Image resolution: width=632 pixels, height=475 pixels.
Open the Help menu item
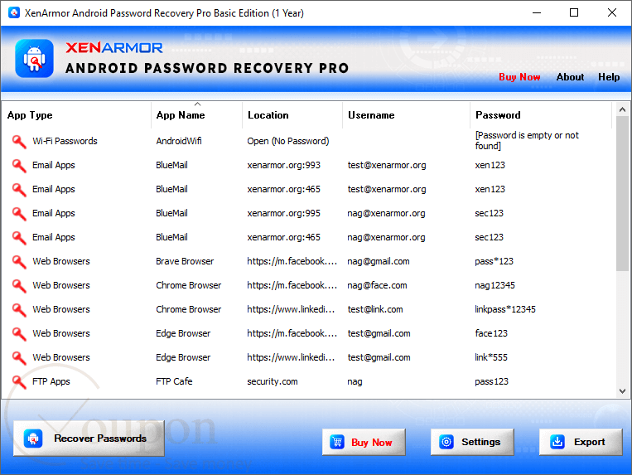coord(609,77)
